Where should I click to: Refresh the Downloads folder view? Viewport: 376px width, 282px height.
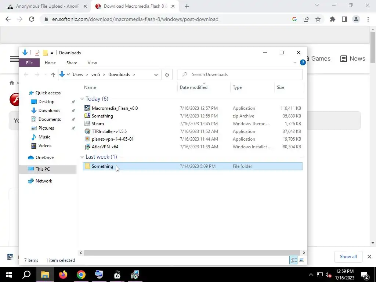[167, 75]
